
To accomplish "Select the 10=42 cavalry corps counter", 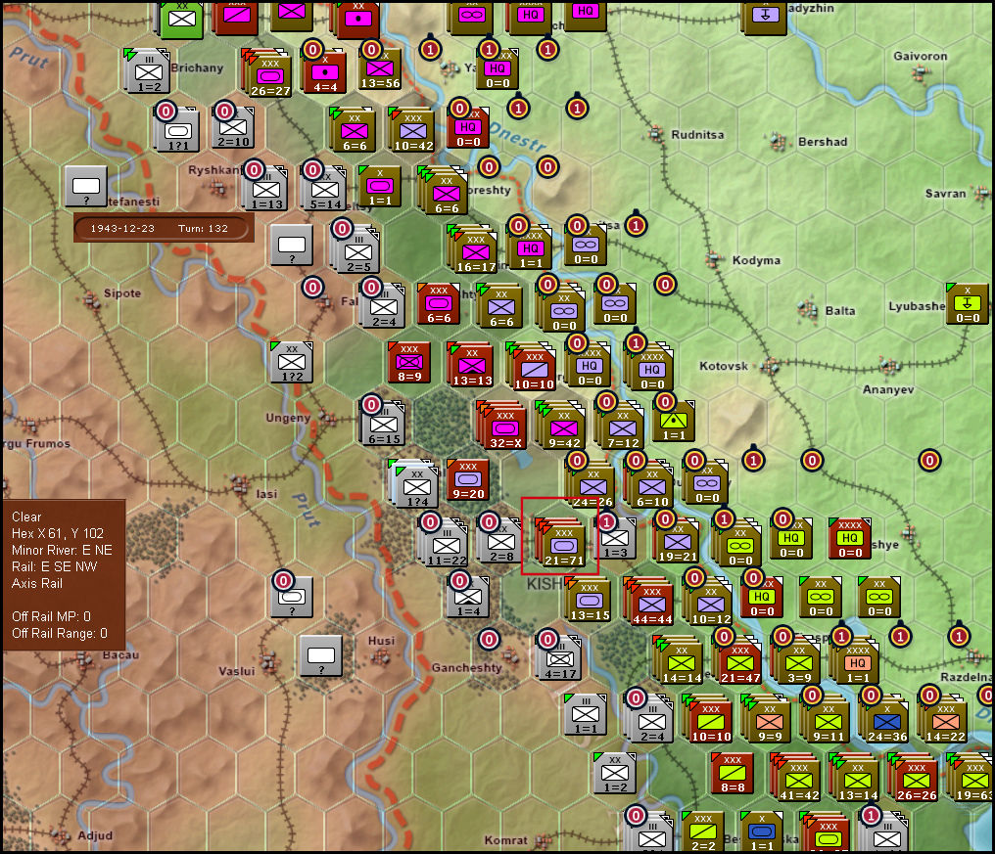I will (411, 131).
